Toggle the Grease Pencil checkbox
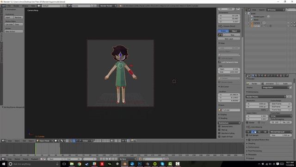 pyautogui.click(x=222, y=26)
